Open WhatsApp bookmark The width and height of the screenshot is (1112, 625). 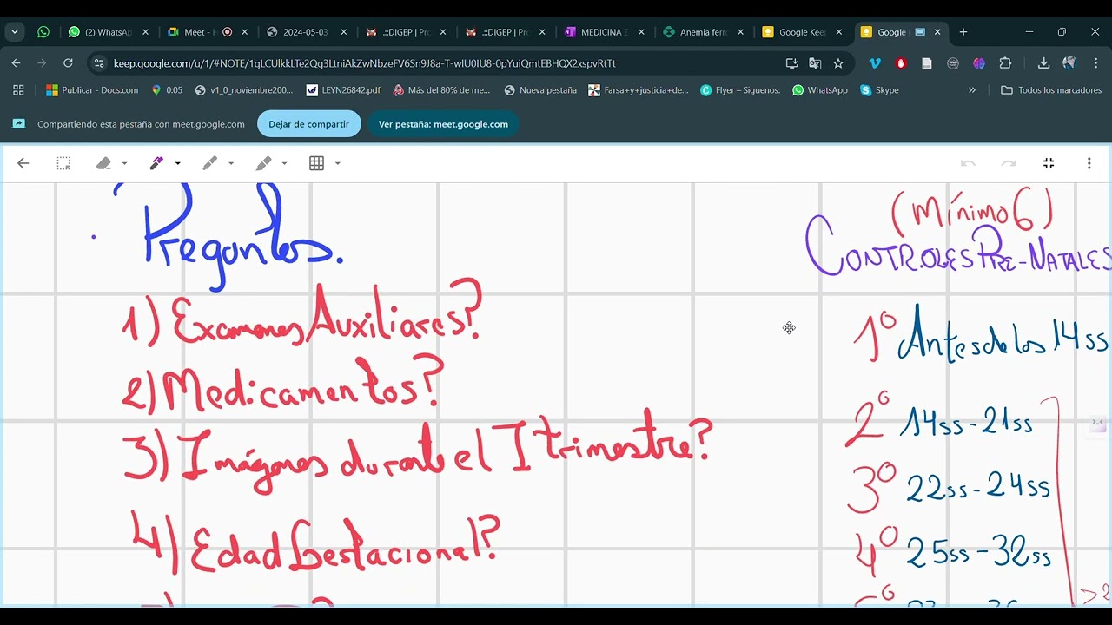[819, 90]
